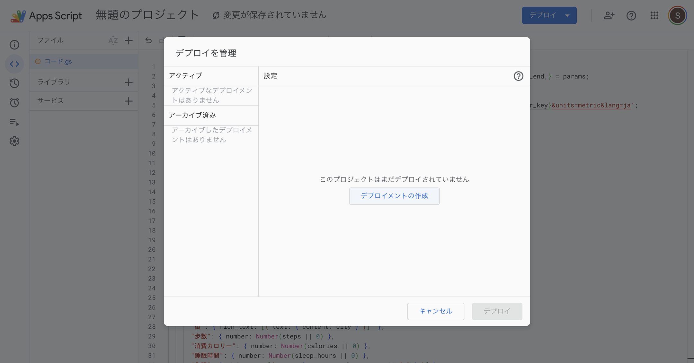The height and width of the screenshot is (363, 694).
Task: Click the share project person-plus icon
Action: click(609, 15)
